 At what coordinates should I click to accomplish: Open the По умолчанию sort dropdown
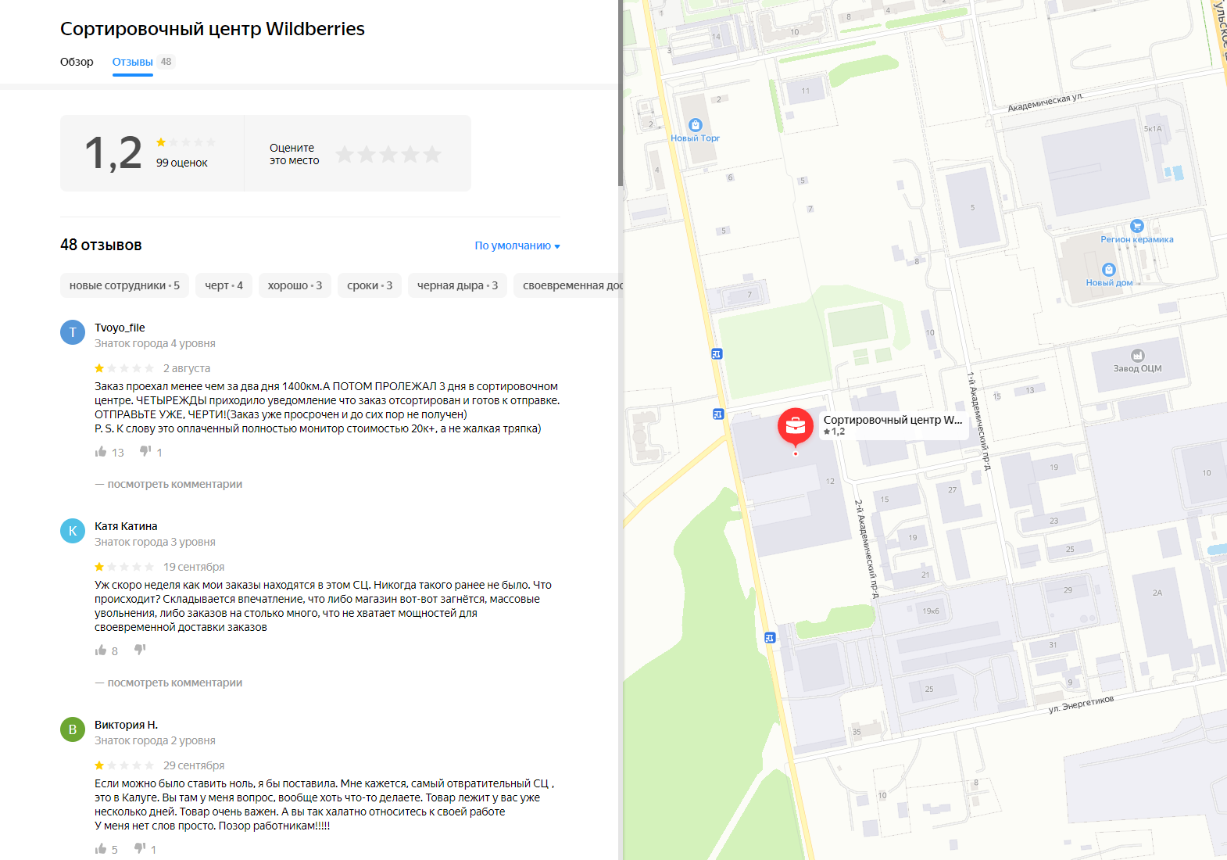(517, 245)
